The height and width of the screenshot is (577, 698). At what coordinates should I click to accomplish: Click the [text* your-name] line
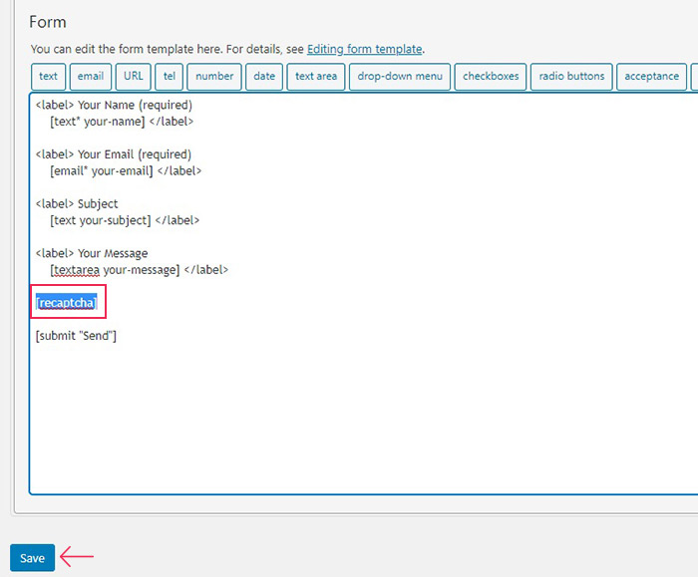click(x=122, y=122)
